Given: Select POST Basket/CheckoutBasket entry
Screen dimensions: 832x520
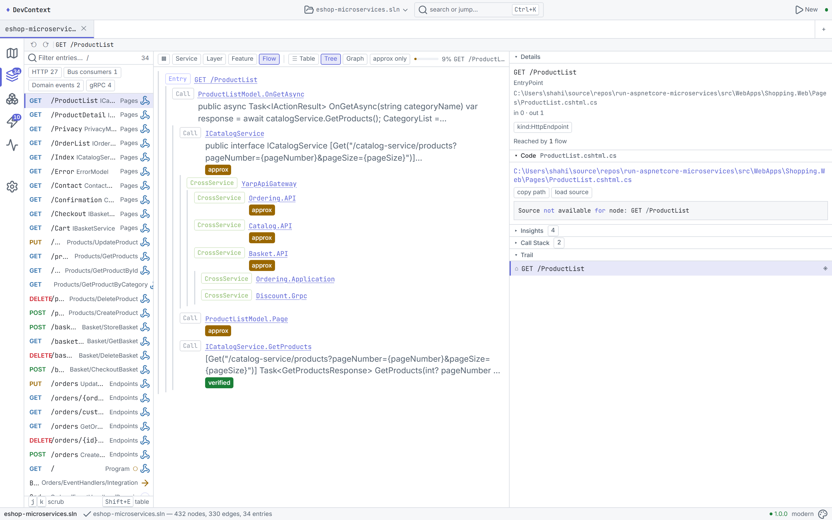Looking at the screenshot, I should (x=89, y=370).
